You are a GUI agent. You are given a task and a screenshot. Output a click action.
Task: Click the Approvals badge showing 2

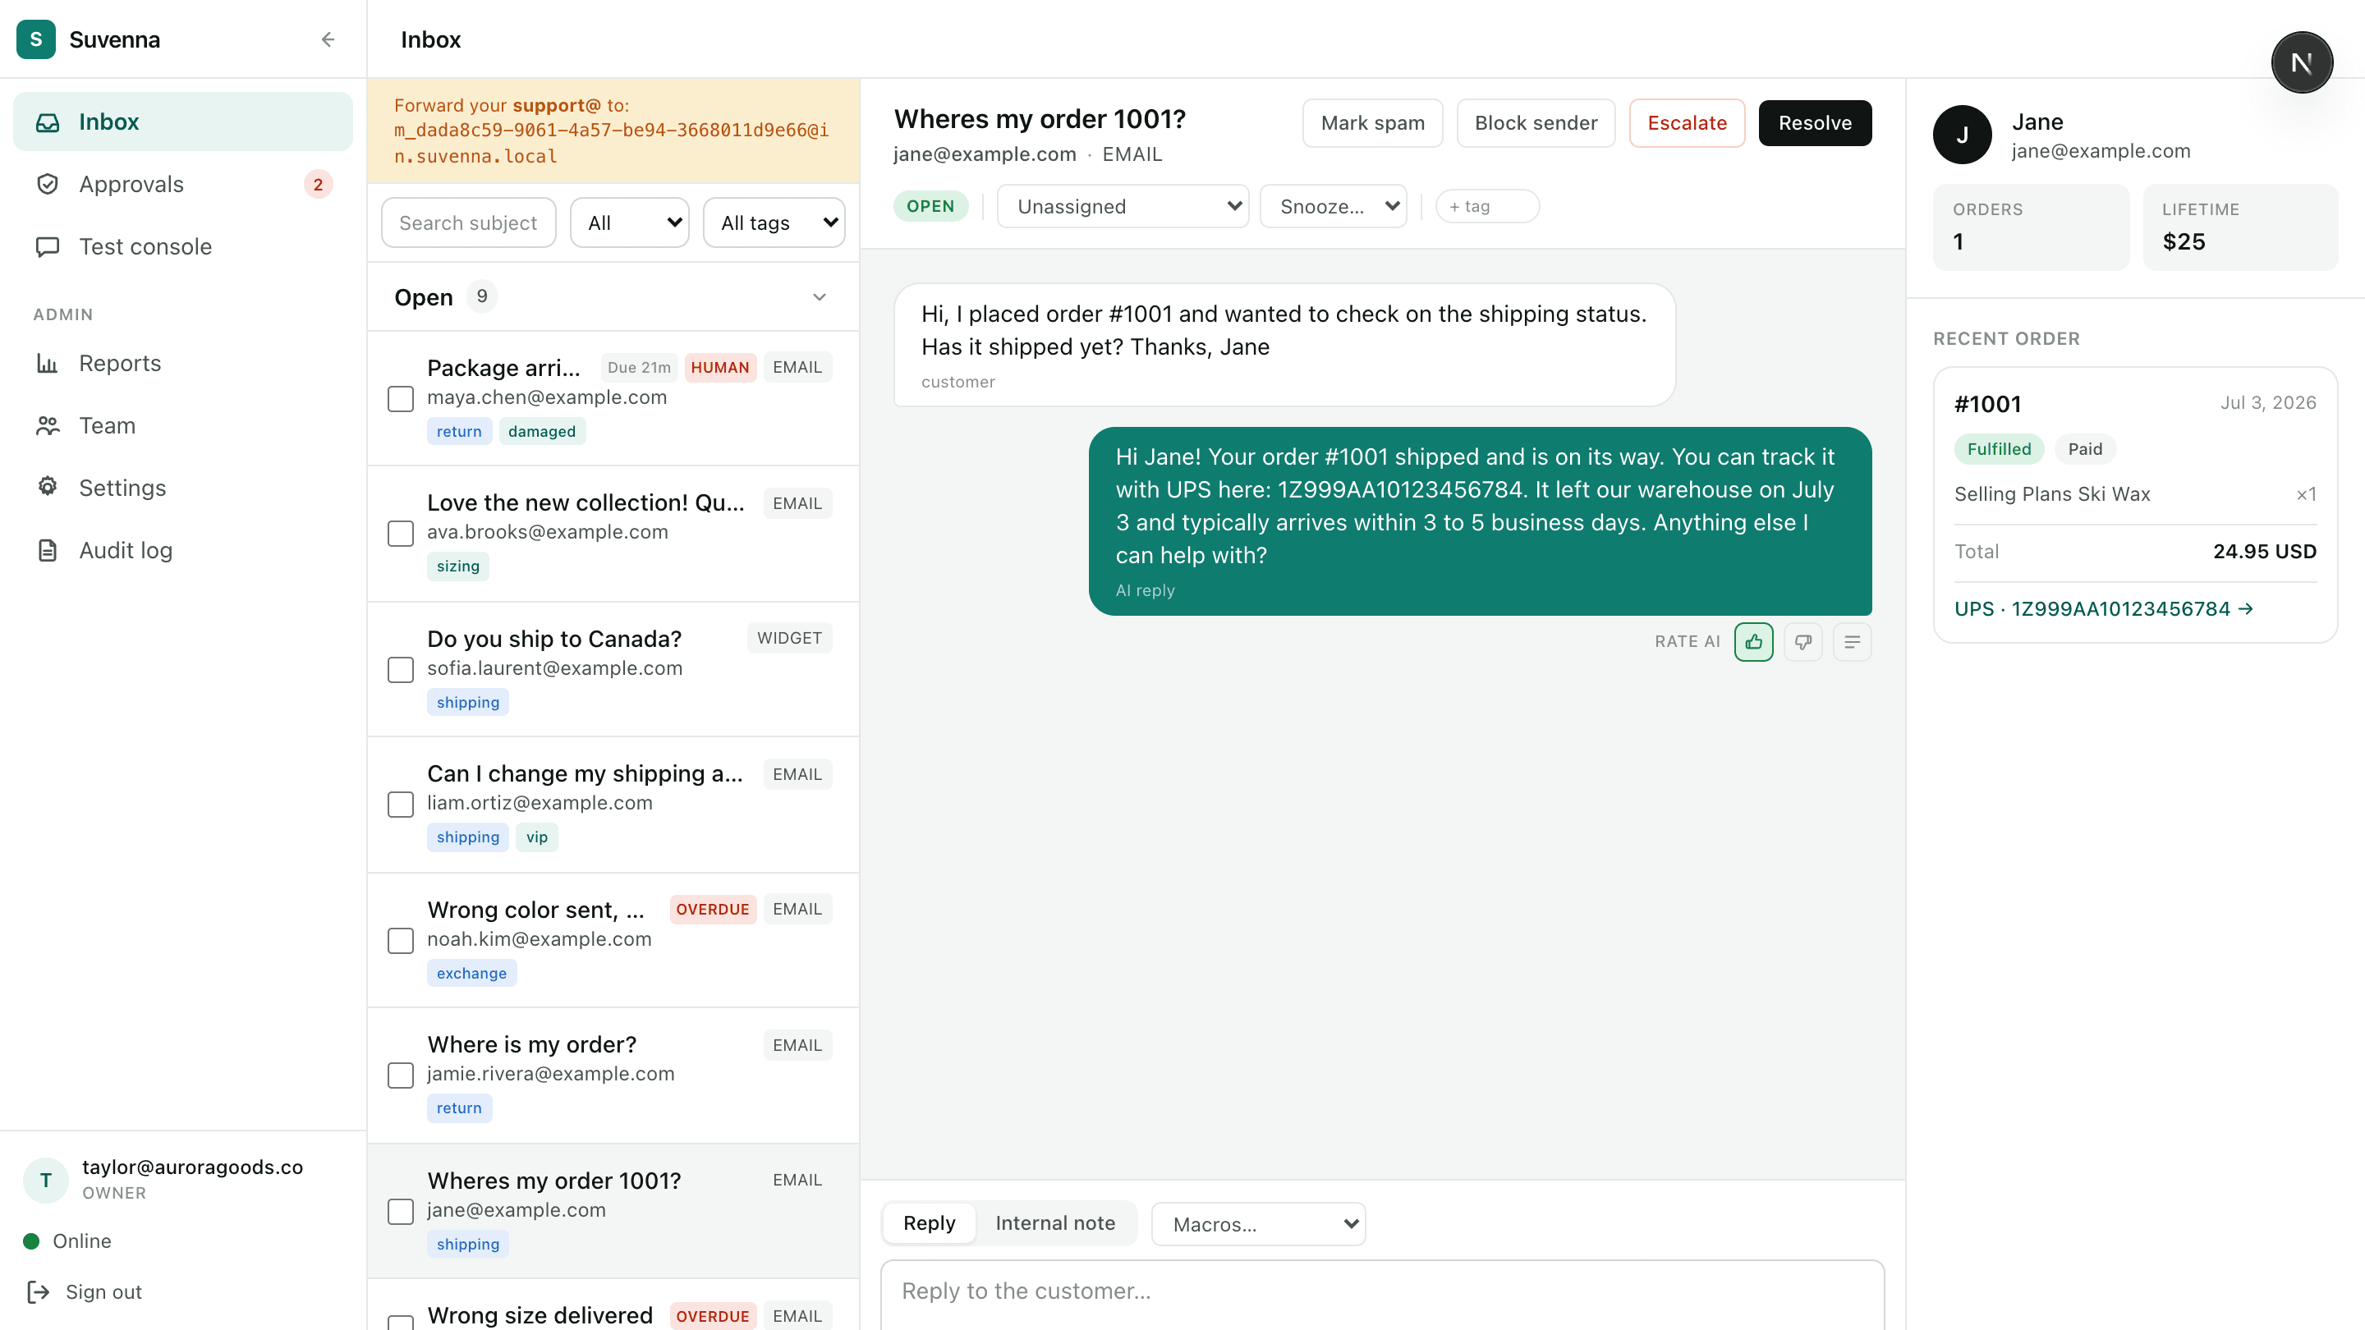(318, 185)
